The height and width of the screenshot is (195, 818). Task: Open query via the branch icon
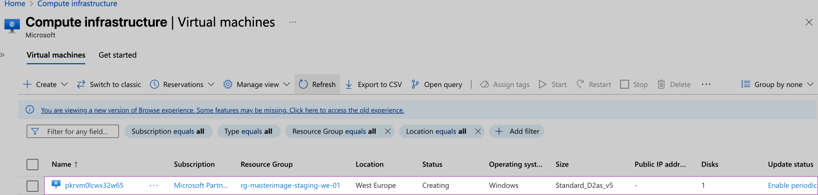pyautogui.click(x=415, y=84)
